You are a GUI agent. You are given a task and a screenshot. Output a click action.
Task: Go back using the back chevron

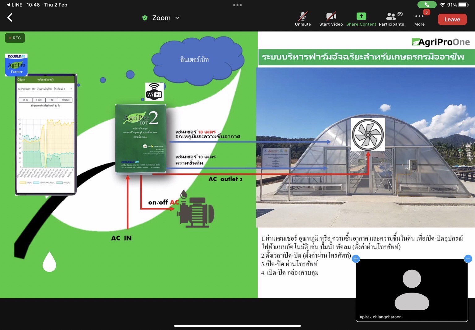[x=10, y=18]
